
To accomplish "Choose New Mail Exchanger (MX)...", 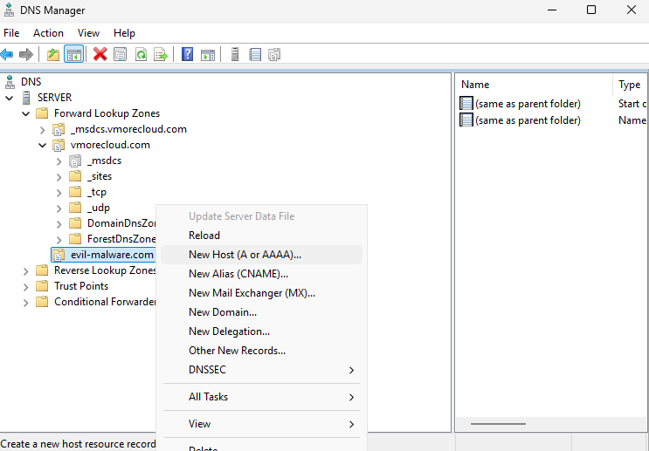I will pos(261,293).
